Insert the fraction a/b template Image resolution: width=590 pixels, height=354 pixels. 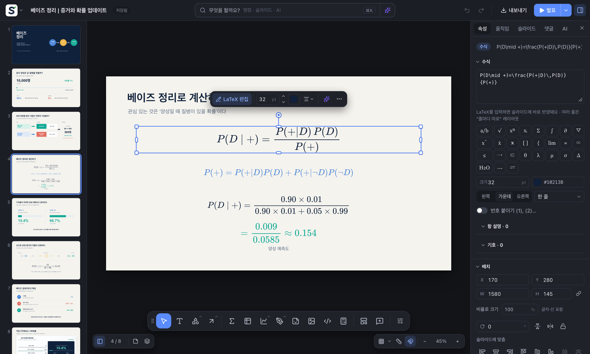(x=484, y=131)
